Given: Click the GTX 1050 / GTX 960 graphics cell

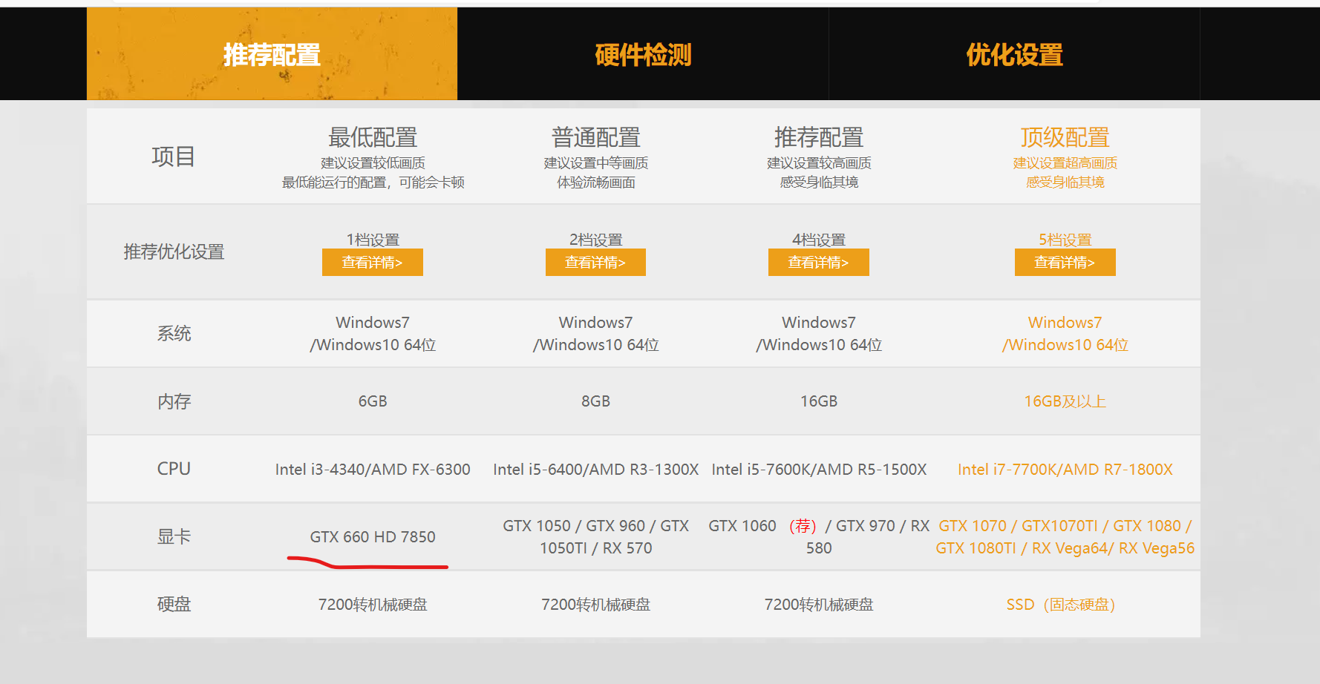Looking at the screenshot, I should (596, 537).
